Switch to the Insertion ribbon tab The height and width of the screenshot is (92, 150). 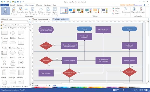(x=20, y=5)
